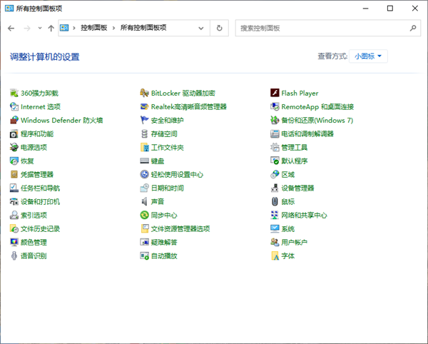Select 控制面板 in the address breadcrumb
The height and width of the screenshot is (344, 428).
point(93,28)
